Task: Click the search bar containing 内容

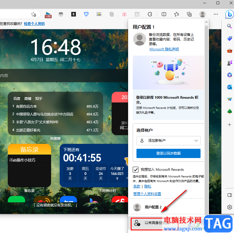Action: pos(64,76)
